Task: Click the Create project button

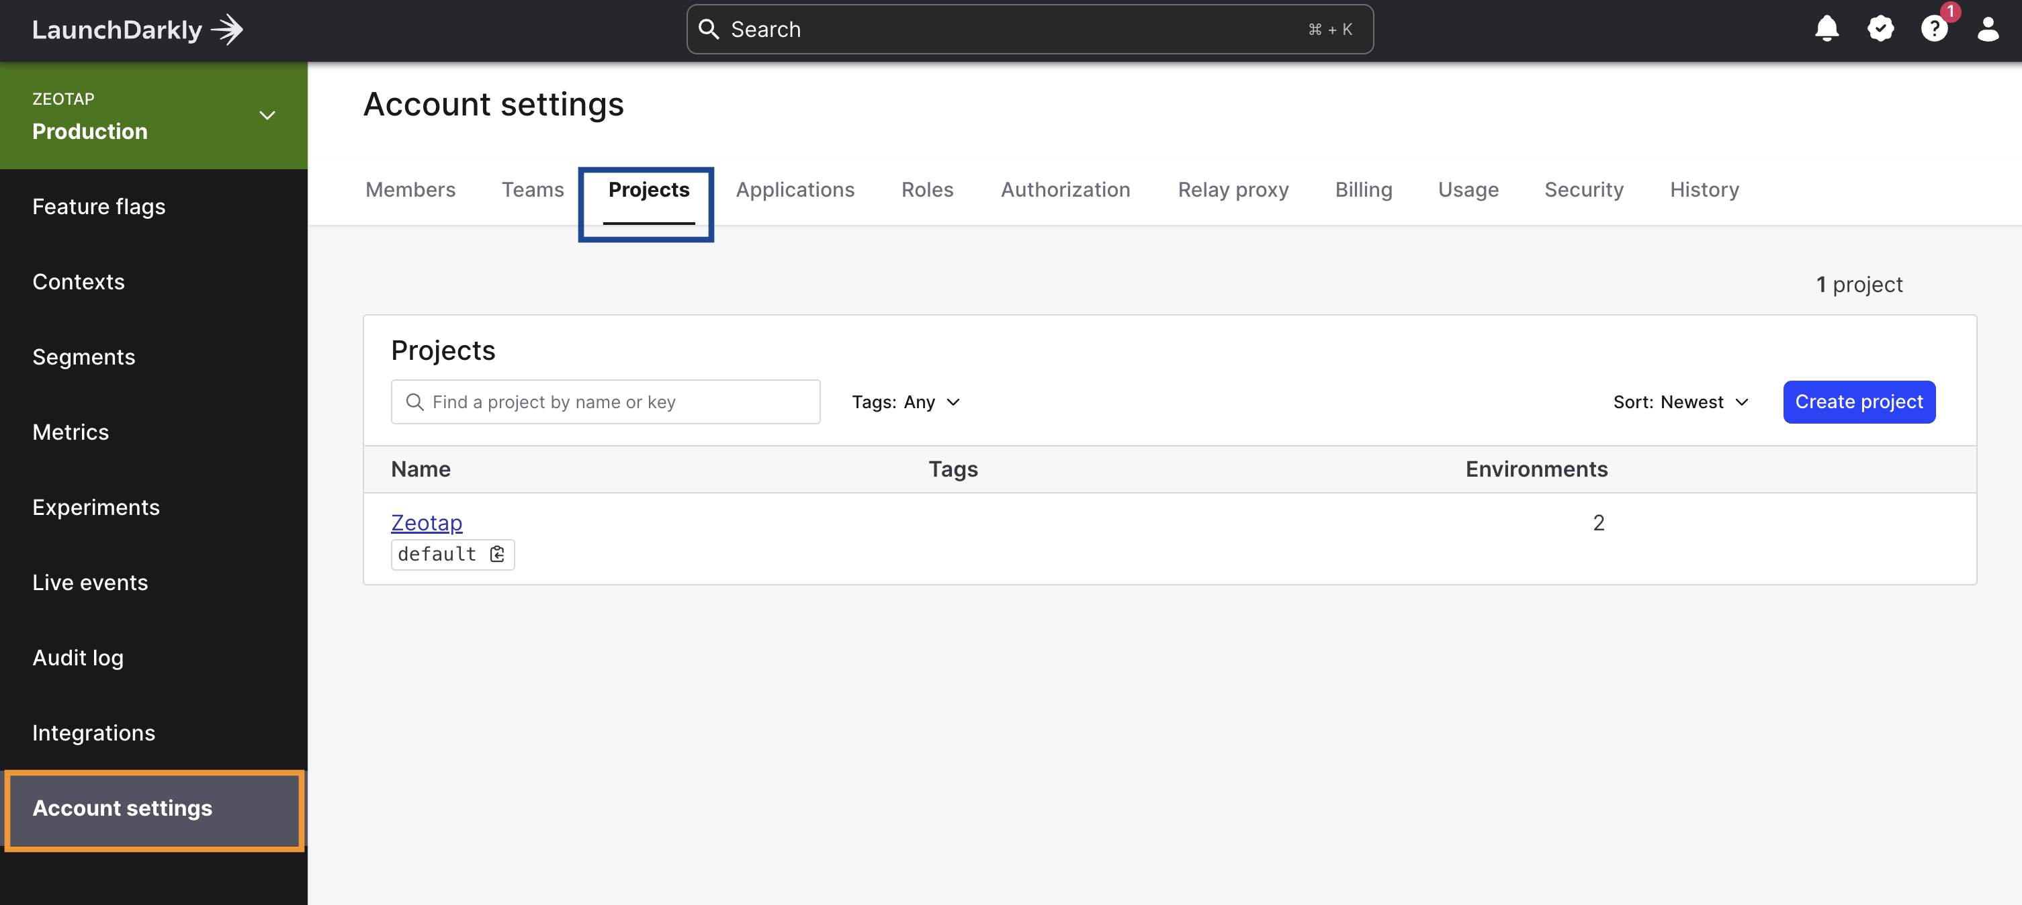Action: click(1858, 402)
